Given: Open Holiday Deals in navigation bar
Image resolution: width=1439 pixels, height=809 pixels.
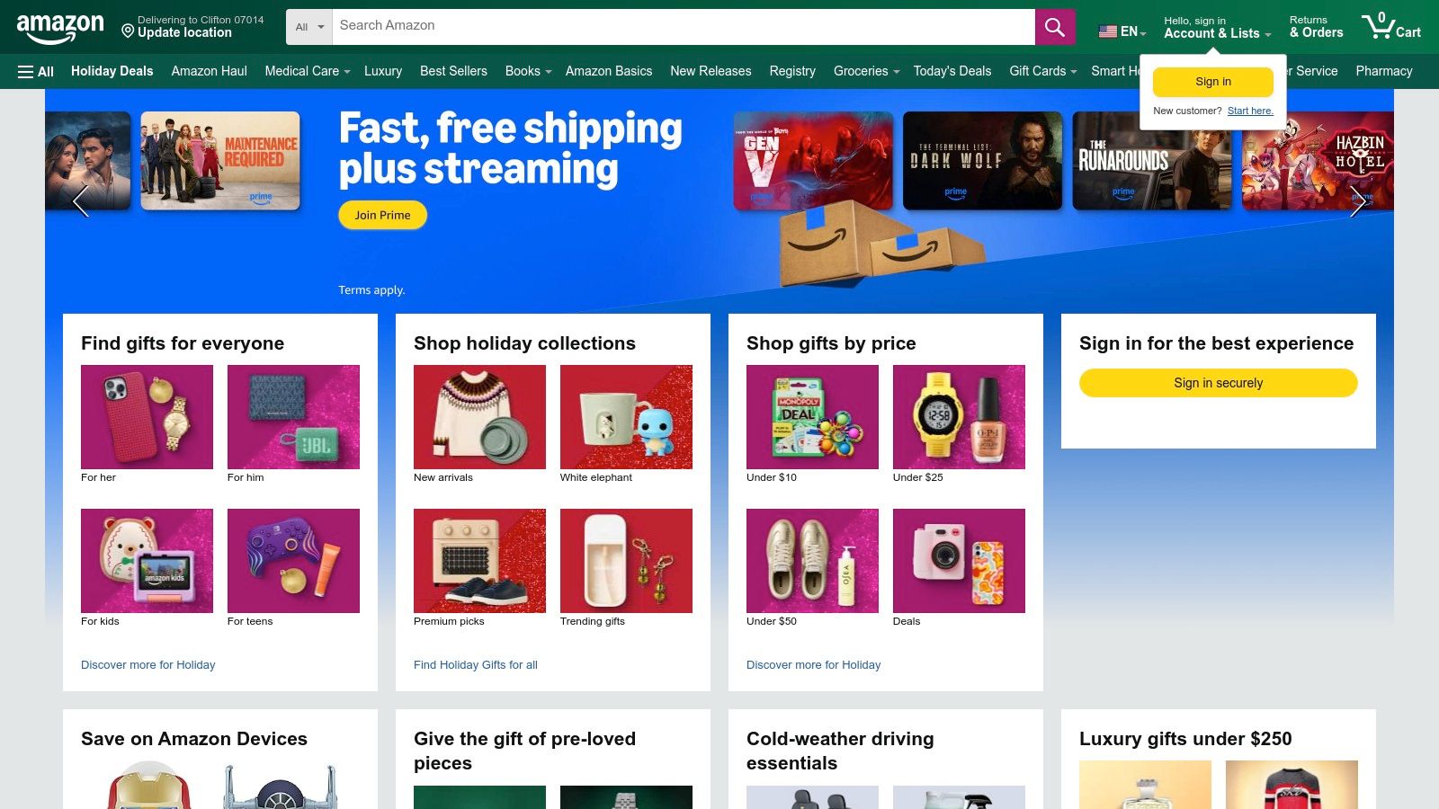Looking at the screenshot, I should [112, 71].
